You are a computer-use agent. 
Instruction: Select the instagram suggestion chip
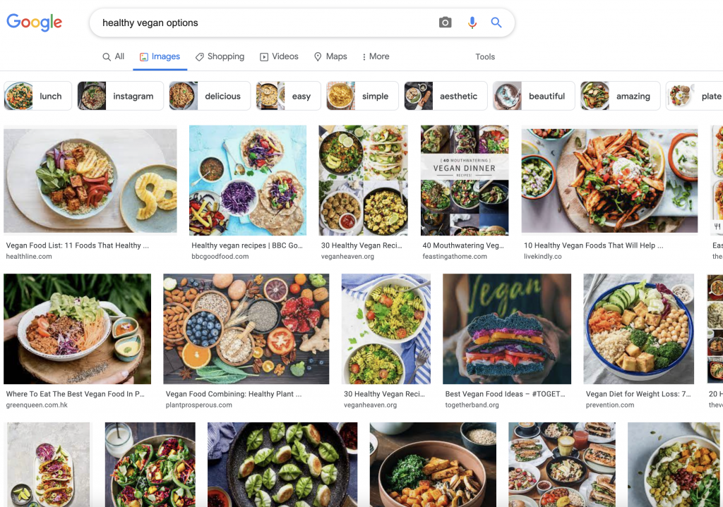120,96
